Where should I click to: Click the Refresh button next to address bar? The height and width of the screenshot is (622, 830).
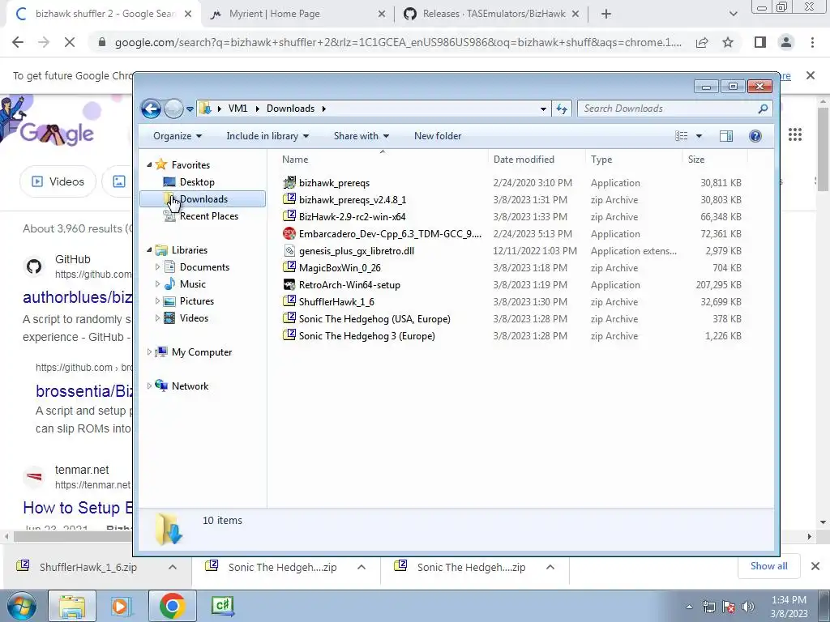coord(562,109)
